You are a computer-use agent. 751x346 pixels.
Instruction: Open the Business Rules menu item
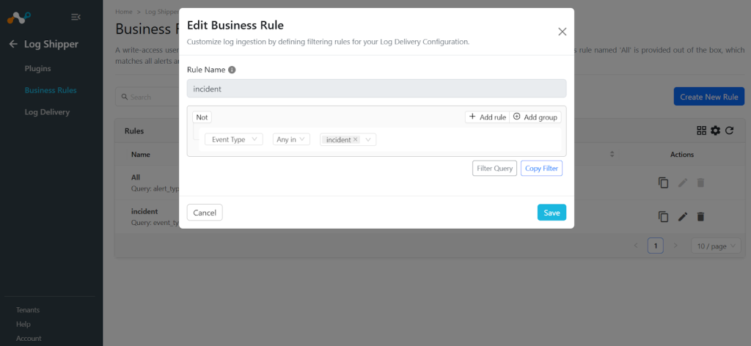(x=51, y=90)
